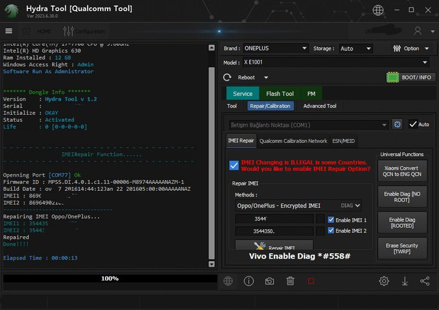The image size is (439, 310).
Task: Open the Storage dropdown set to Auto
Action: pyautogui.click(x=356, y=49)
